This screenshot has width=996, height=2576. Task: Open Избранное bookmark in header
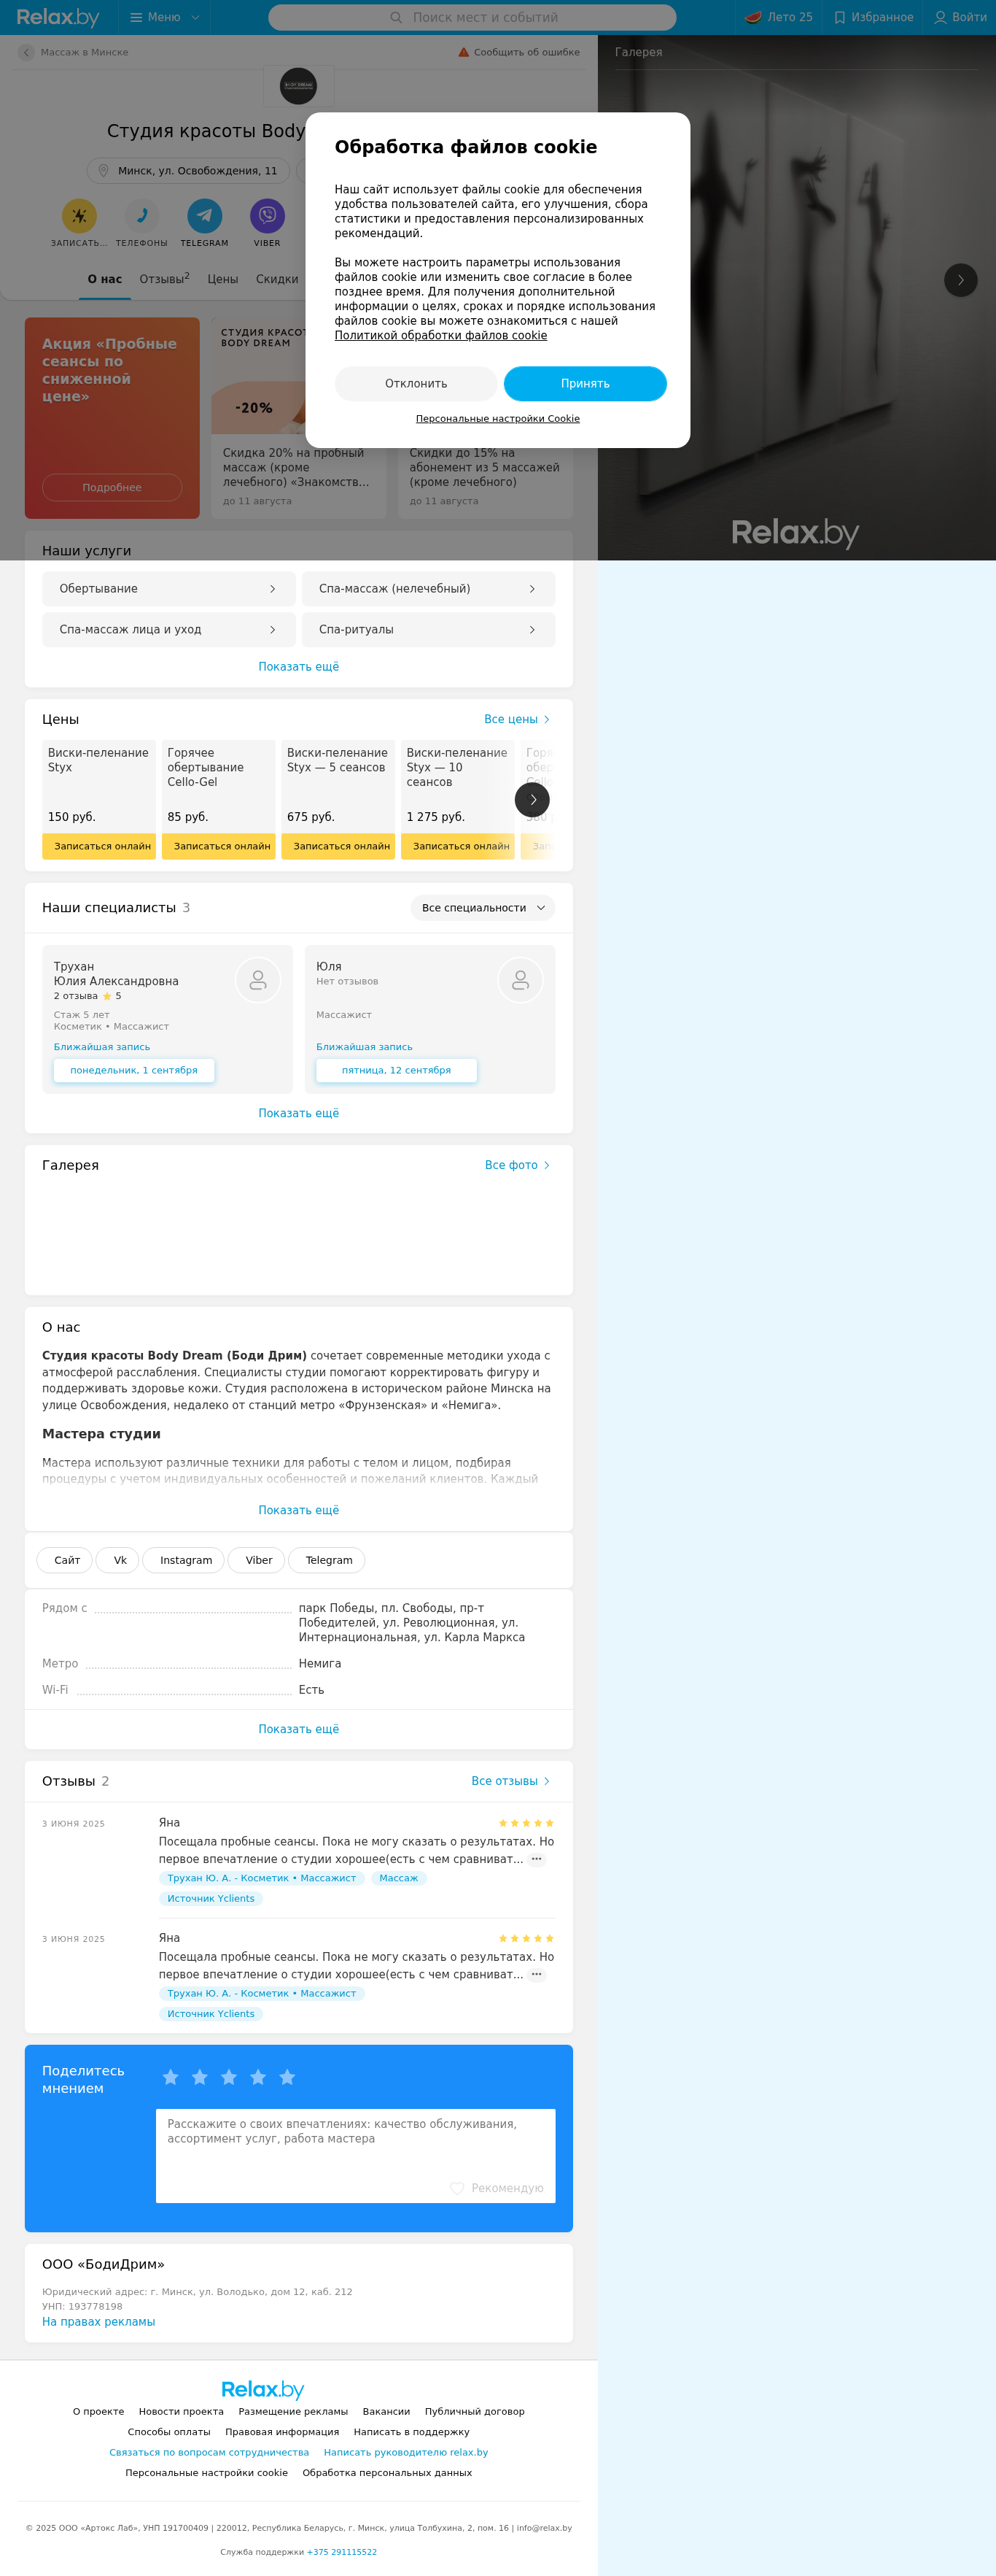[874, 17]
